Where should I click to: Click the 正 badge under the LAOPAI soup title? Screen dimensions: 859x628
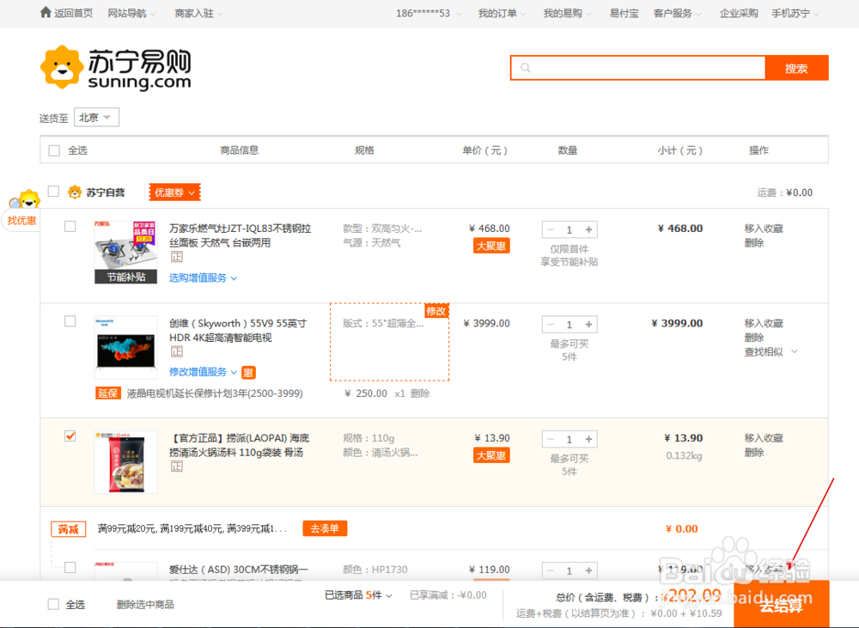(x=176, y=466)
